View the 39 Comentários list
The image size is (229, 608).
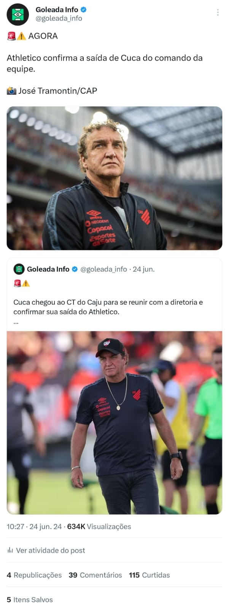coord(95,575)
